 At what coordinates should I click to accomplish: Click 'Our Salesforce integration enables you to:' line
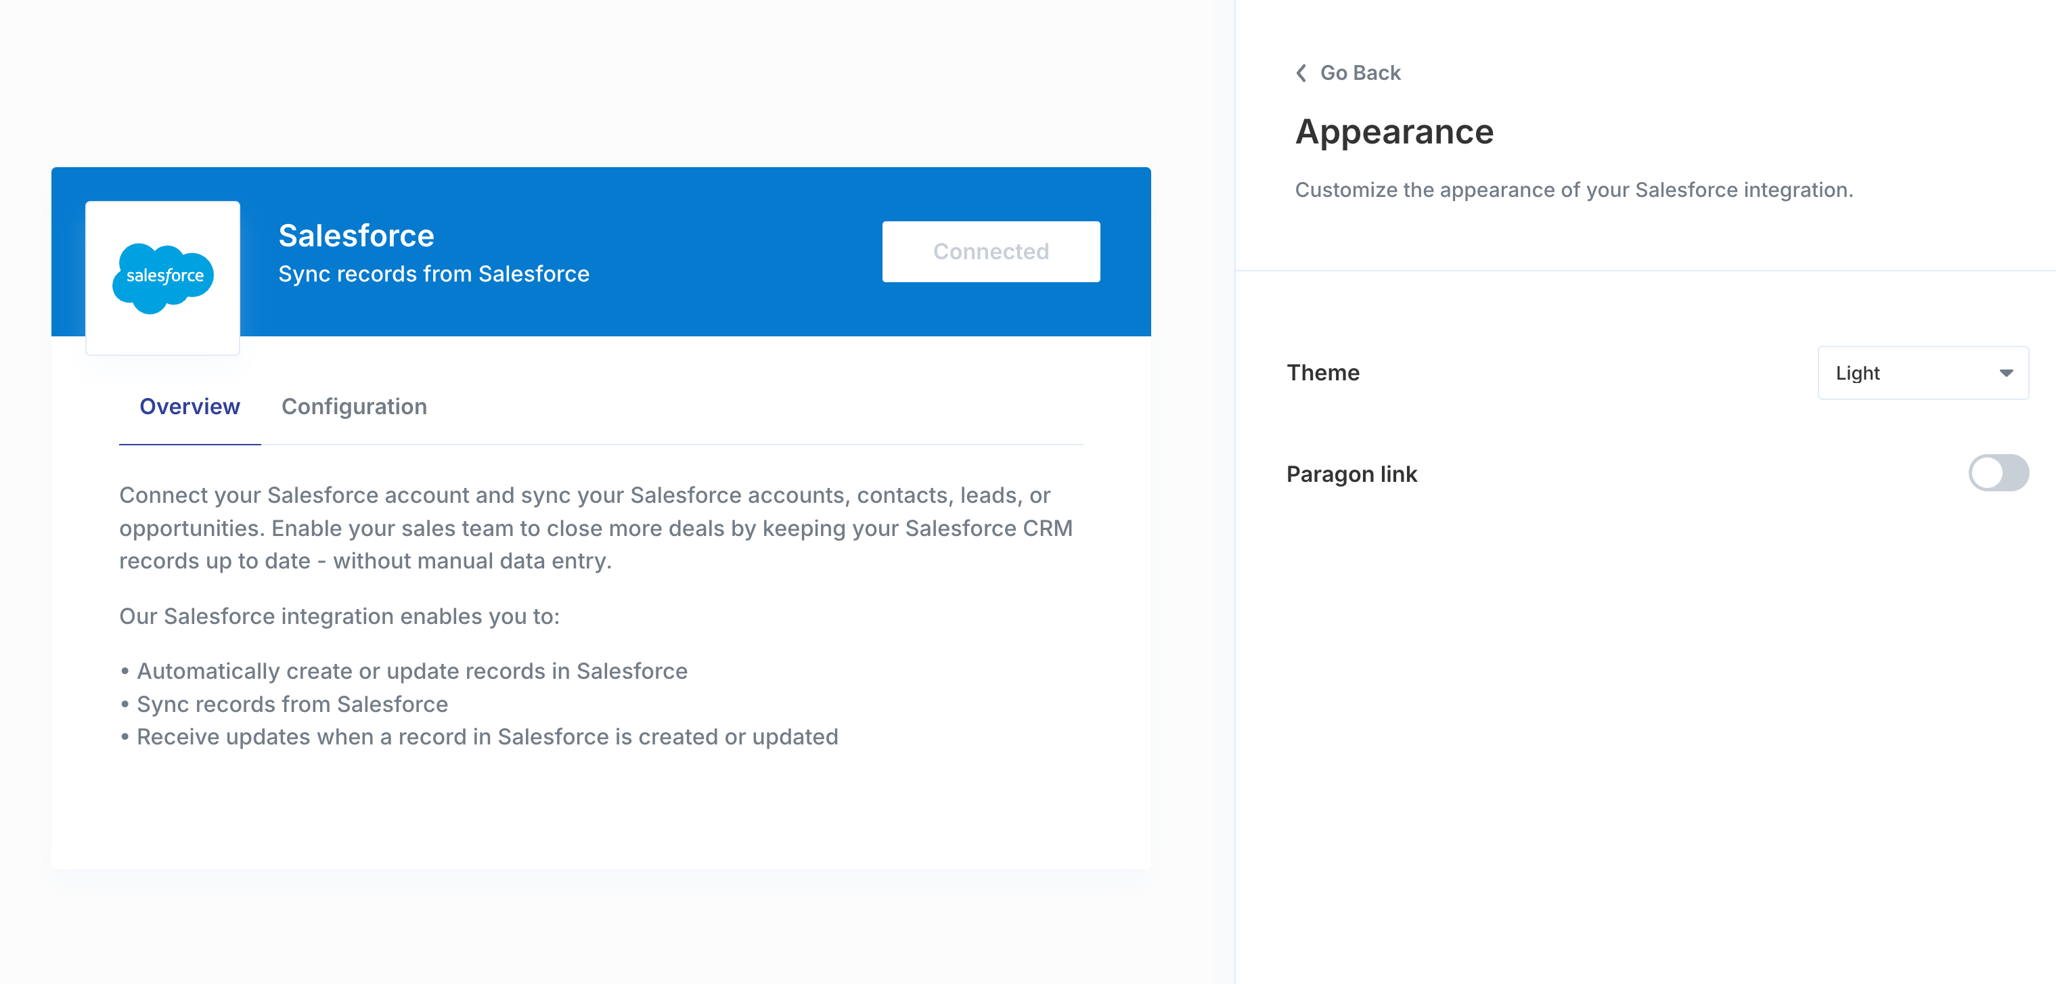339,616
